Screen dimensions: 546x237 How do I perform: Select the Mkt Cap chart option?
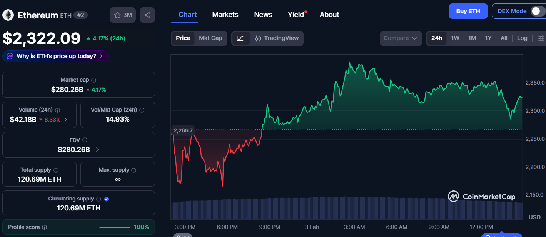tap(210, 38)
